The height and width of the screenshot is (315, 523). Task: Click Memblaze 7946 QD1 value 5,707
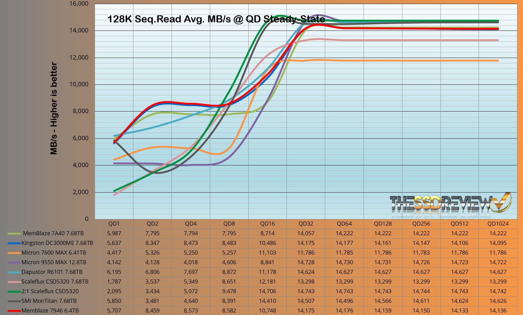(114, 311)
